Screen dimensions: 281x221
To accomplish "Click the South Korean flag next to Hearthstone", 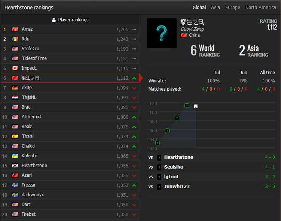I will click(15, 166).
